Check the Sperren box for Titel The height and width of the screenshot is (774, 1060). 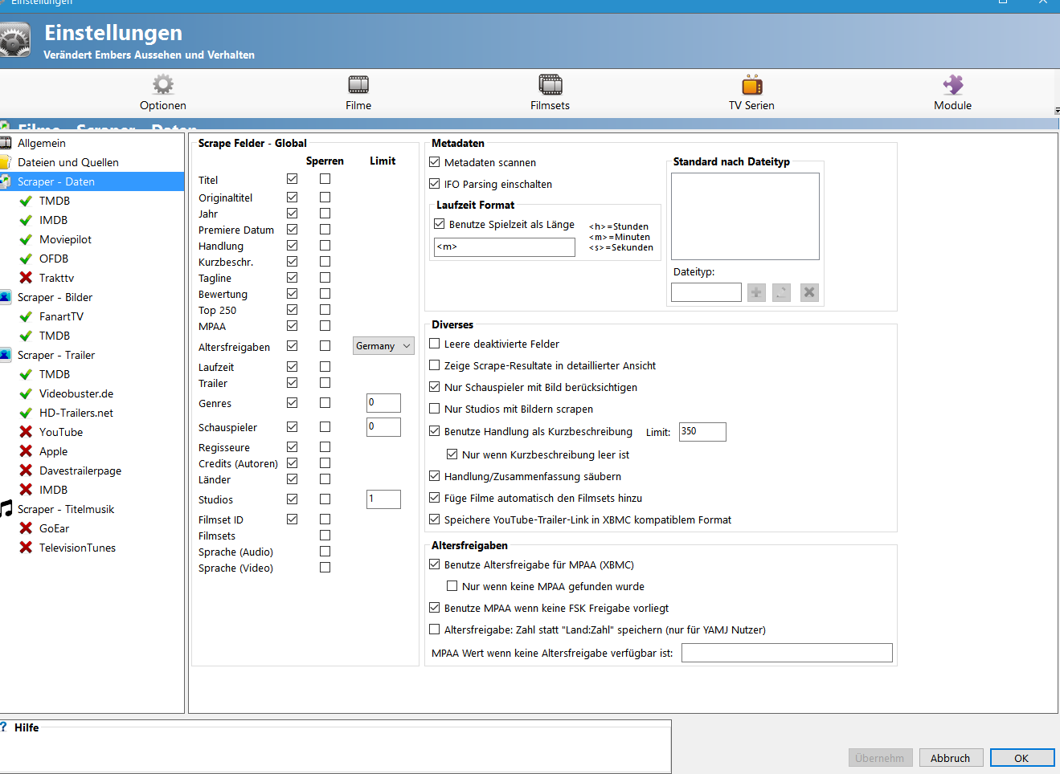(325, 179)
